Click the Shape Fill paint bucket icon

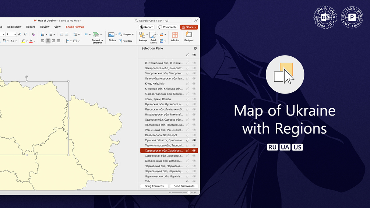tap(162, 35)
